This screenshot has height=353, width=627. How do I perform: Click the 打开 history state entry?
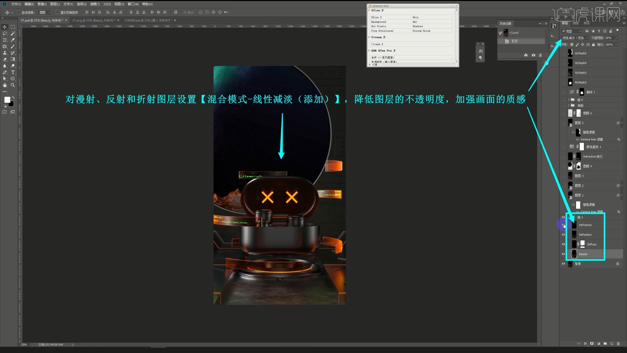coord(515,41)
